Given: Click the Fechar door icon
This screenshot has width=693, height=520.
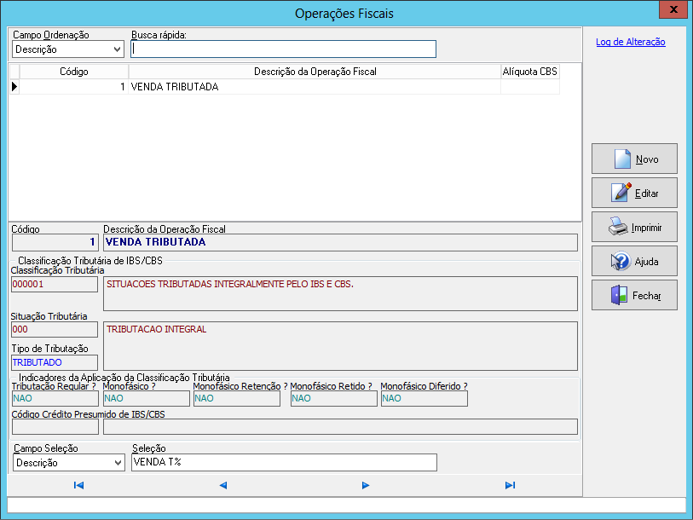Looking at the screenshot, I should tap(620, 296).
